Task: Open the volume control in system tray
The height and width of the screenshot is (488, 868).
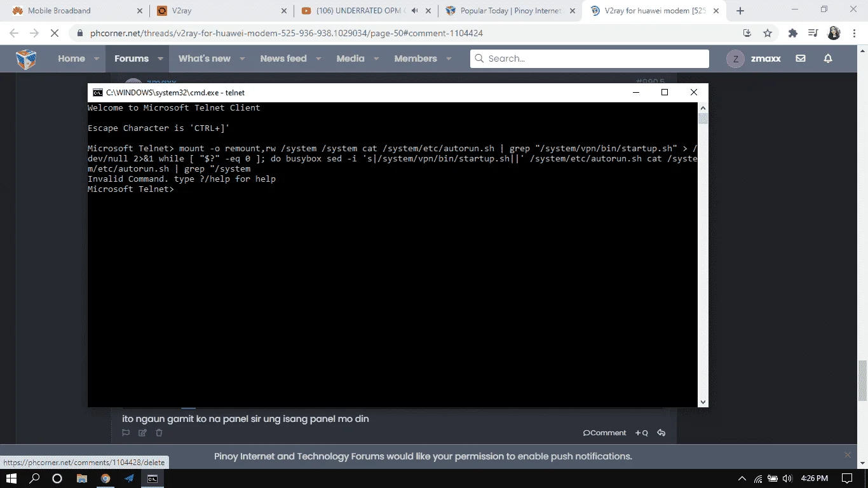Action: pyautogui.click(x=787, y=478)
